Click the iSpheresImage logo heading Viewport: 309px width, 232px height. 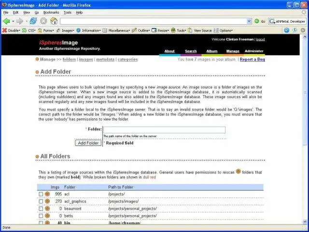click(x=58, y=43)
